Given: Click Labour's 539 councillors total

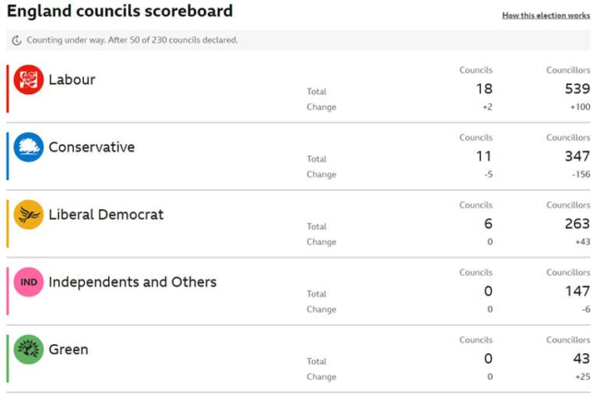Looking at the screenshot, I should (x=577, y=90).
